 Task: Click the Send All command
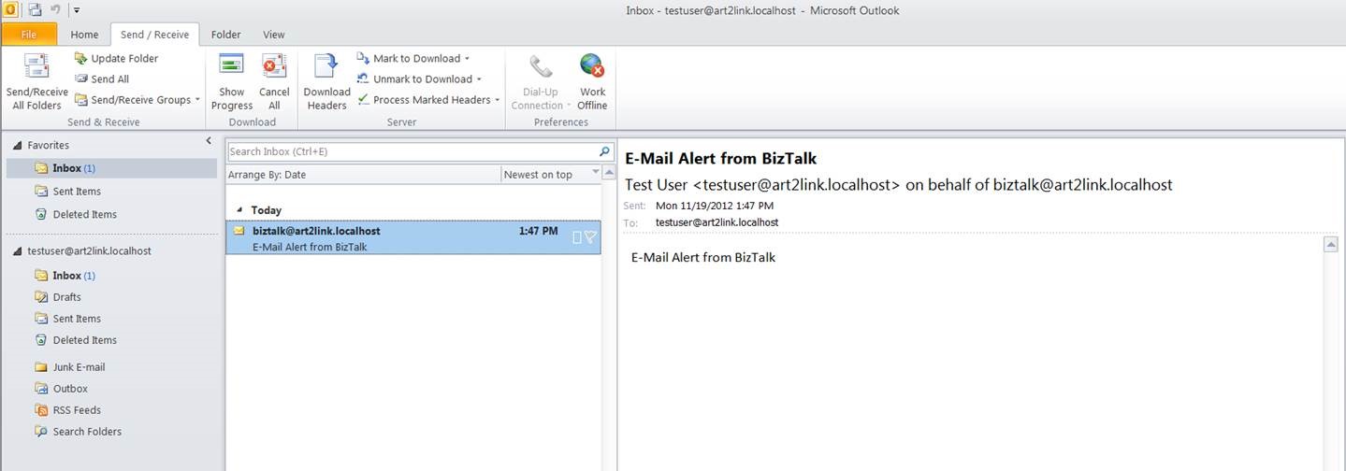click(101, 78)
